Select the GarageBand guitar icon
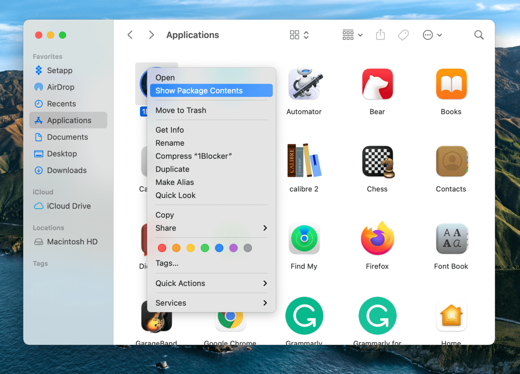520x374 pixels. [157, 317]
